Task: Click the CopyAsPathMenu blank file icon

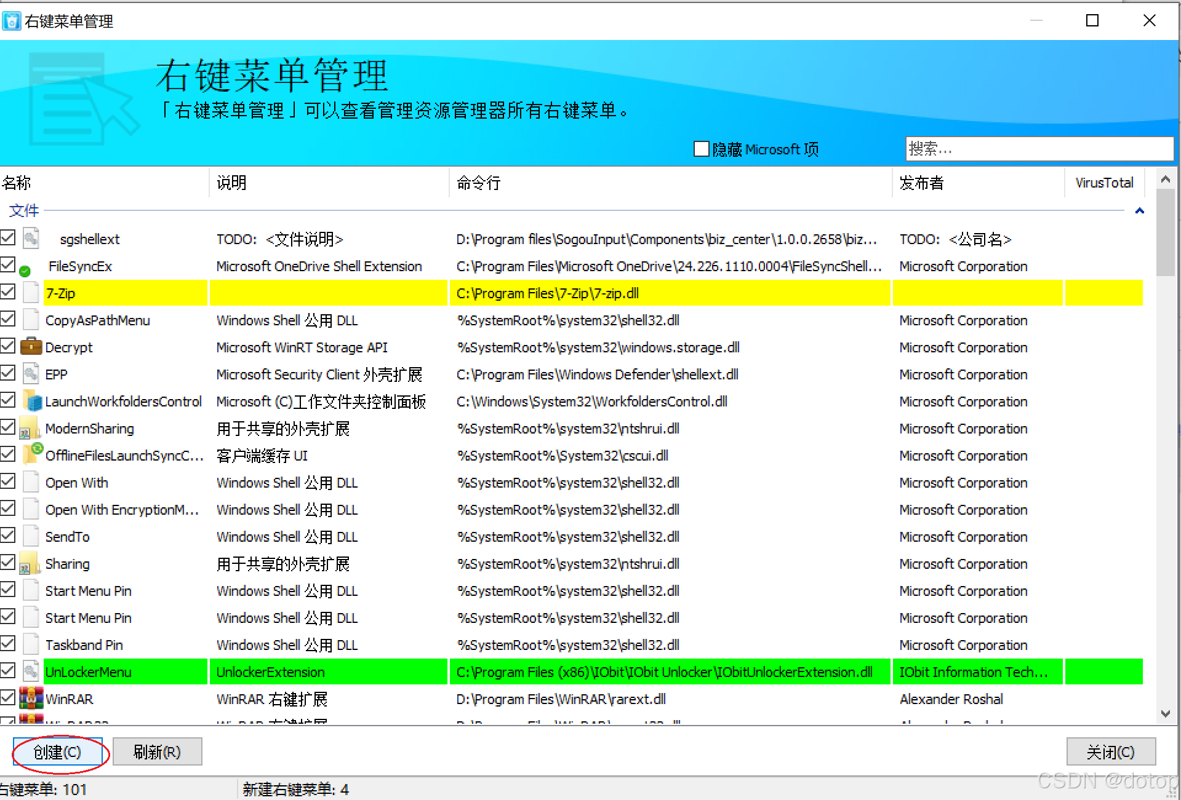Action: point(31,320)
